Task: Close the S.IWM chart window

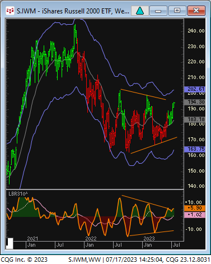Action: [196, 11]
